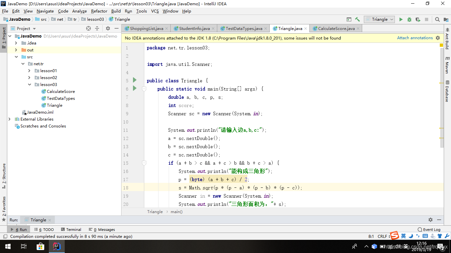Open Microsoft Store from taskbar

click(40, 246)
